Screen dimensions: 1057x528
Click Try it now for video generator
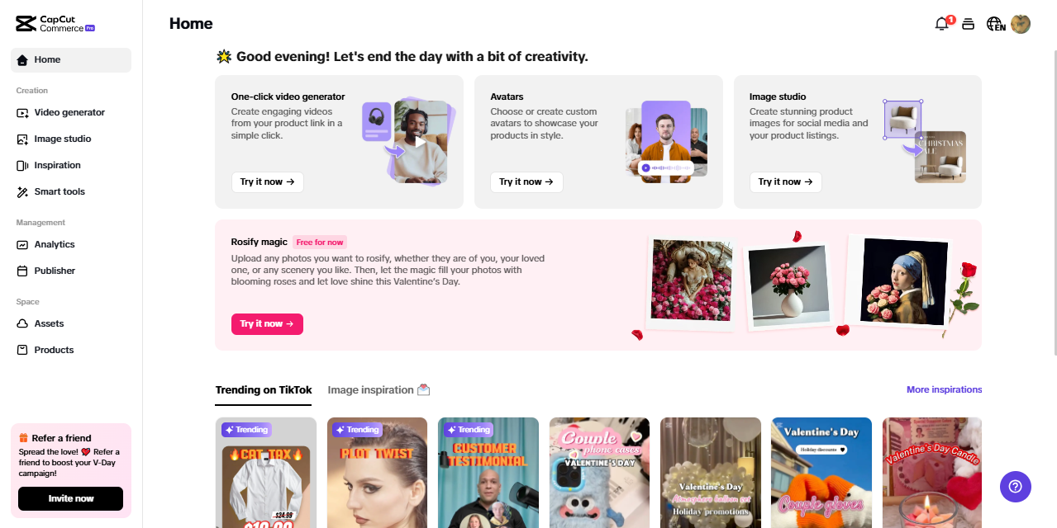tap(268, 181)
